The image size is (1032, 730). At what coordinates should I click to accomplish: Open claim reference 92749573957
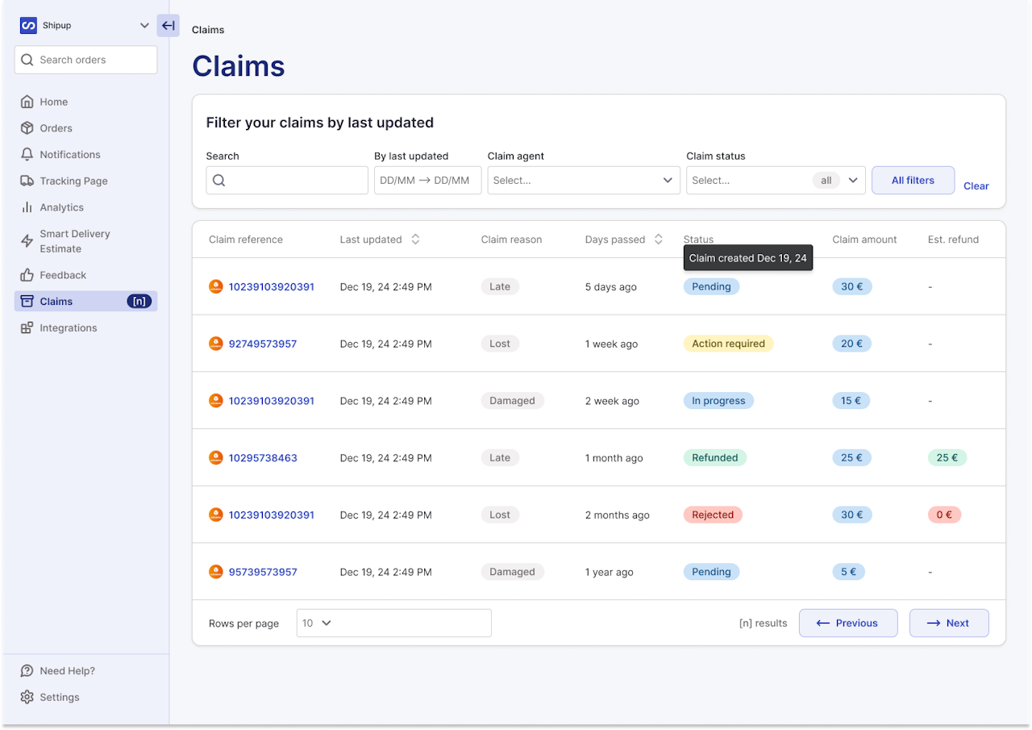(263, 344)
